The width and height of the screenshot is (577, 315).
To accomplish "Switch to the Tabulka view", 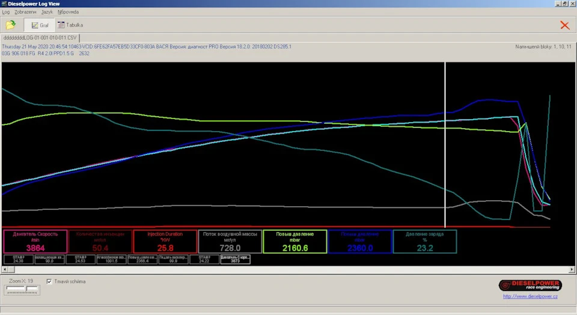I will click(x=70, y=25).
